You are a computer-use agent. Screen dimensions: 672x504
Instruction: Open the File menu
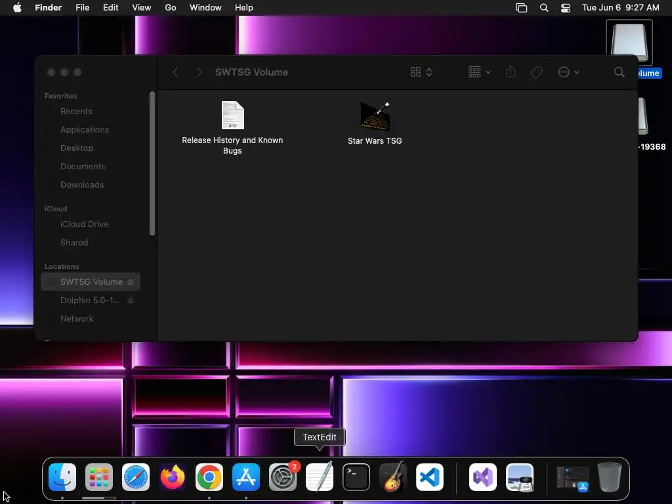click(x=82, y=8)
